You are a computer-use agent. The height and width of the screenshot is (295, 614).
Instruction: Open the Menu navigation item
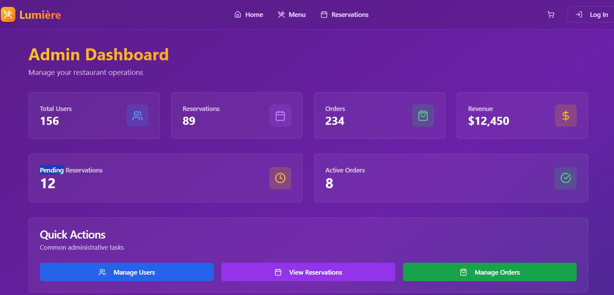click(x=292, y=15)
